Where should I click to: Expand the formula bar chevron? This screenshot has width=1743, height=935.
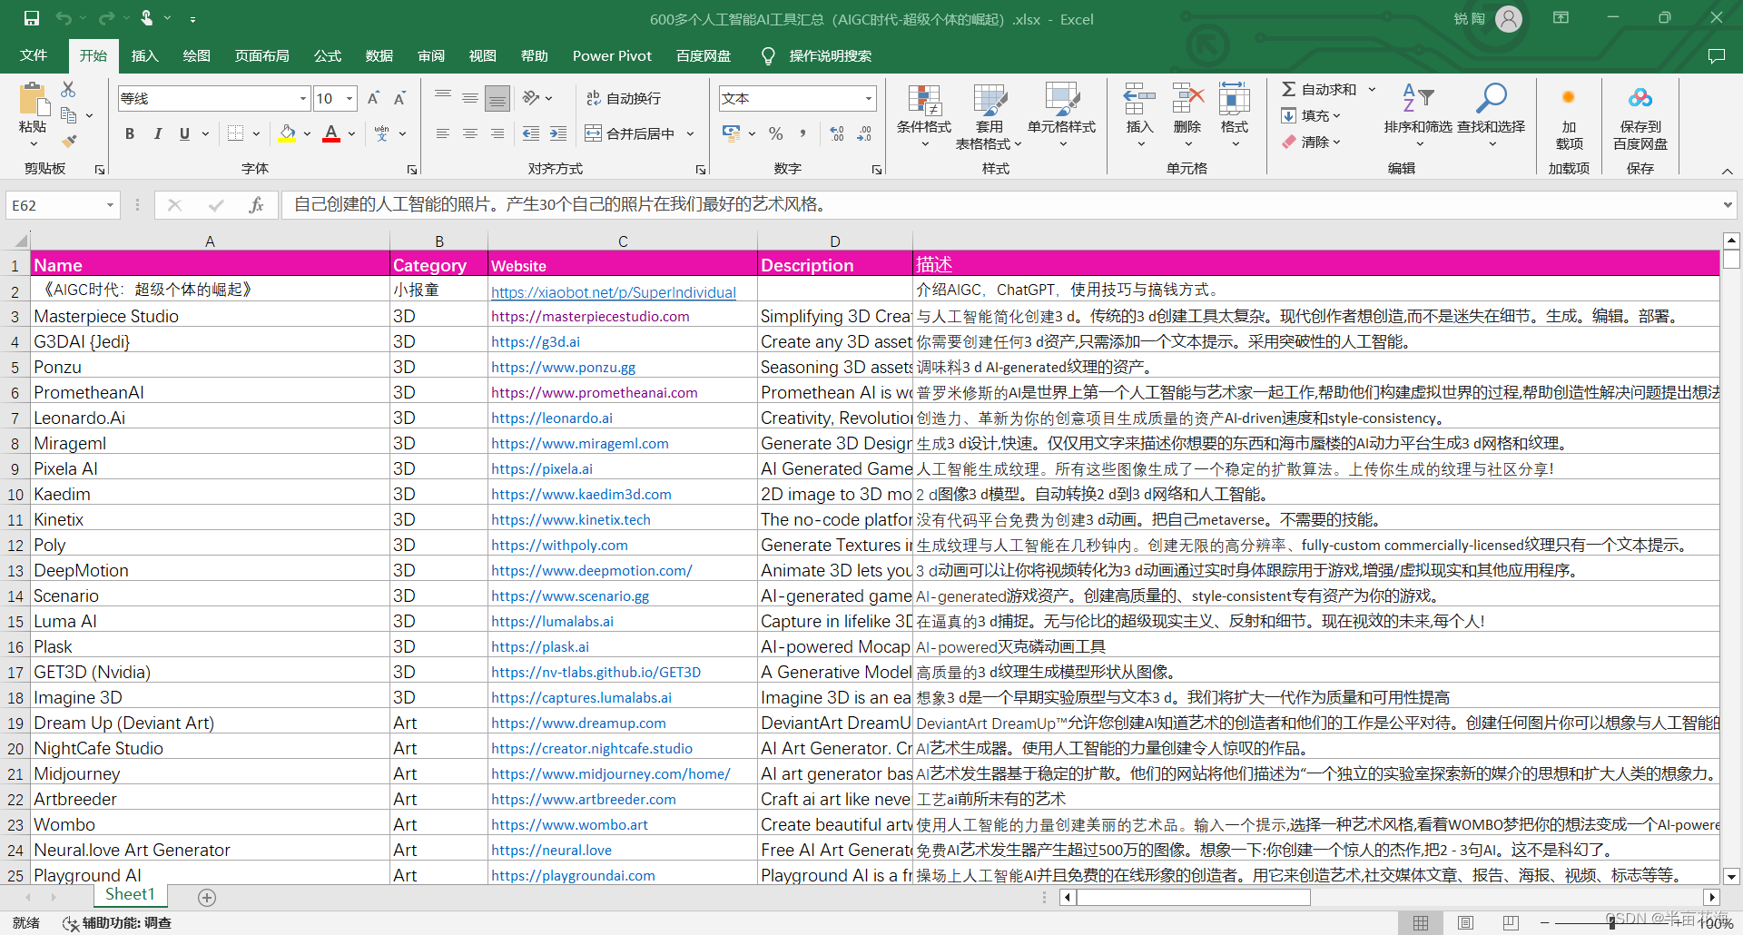pos(1728,205)
